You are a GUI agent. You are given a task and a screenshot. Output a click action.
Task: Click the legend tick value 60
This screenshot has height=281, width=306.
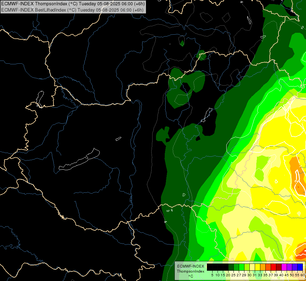pyautogui.click(x=303, y=275)
